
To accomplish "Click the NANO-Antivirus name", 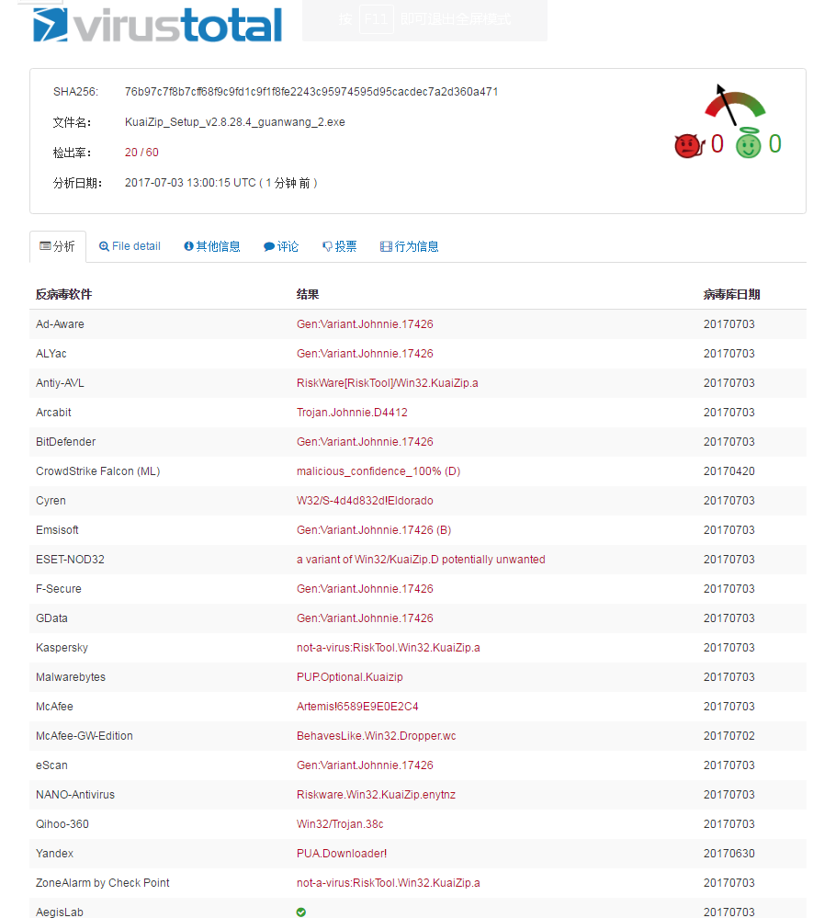I will 75,795.
